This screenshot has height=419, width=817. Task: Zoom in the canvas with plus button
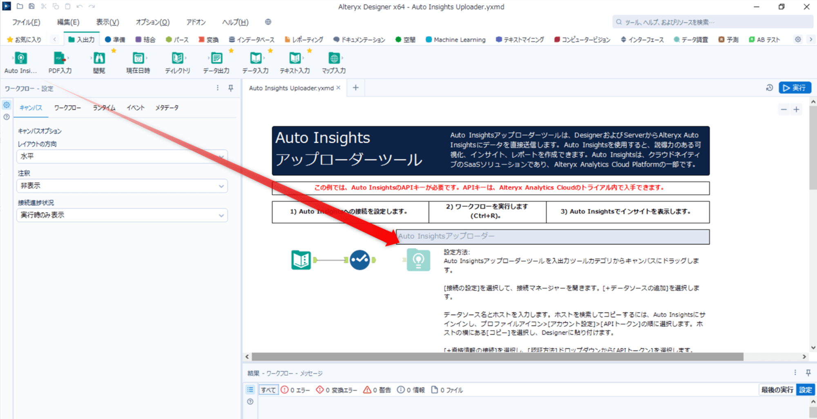pos(796,109)
